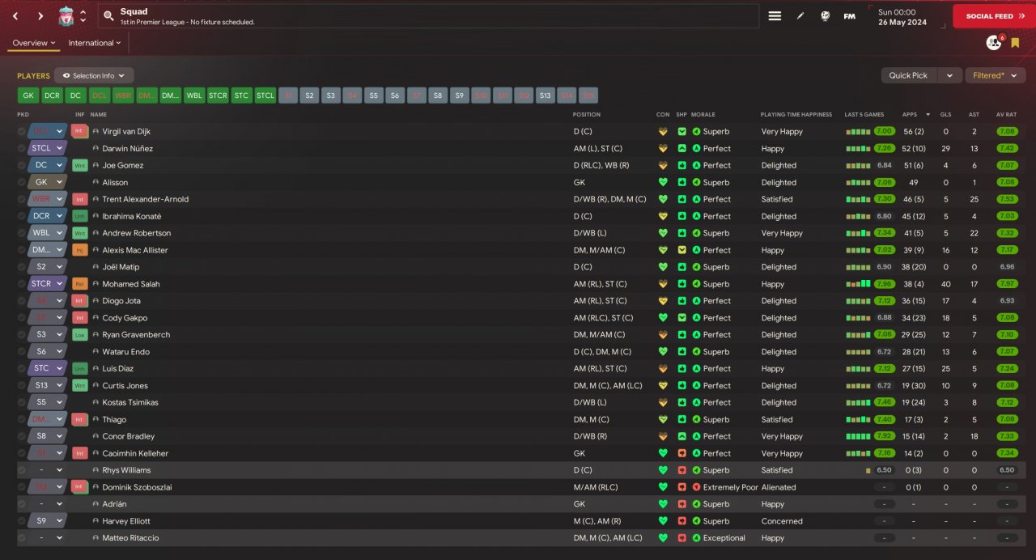Screen dimensions: 1036x560
Task: Open Andrew Robertson's WBL position dropdown
Action: click(x=48, y=233)
